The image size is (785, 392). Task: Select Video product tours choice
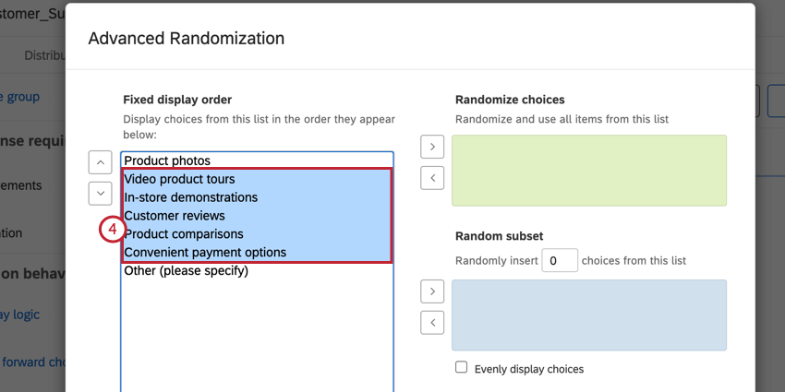pos(179,179)
